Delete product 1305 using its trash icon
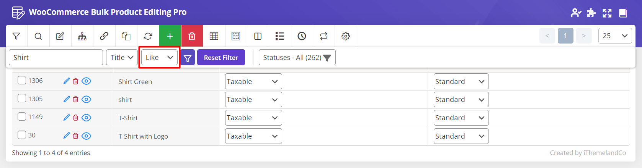The height and width of the screenshot is (168, 642). pyautogui.click(x=76, y=99)
